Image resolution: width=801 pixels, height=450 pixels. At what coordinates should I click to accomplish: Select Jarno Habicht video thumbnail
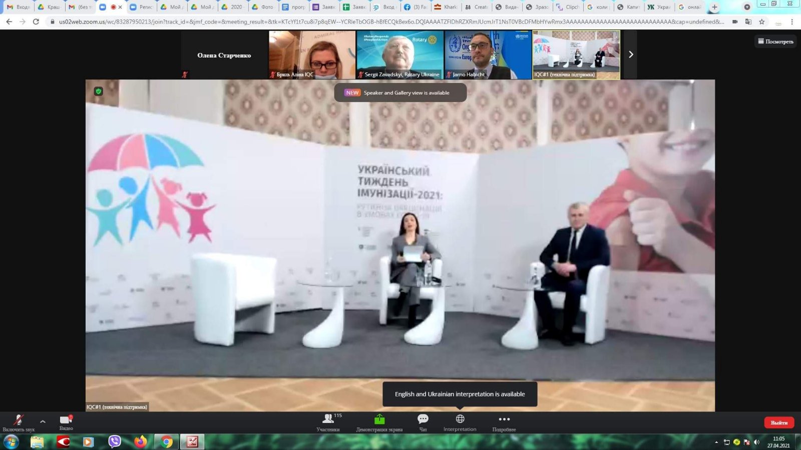(488, 54)
